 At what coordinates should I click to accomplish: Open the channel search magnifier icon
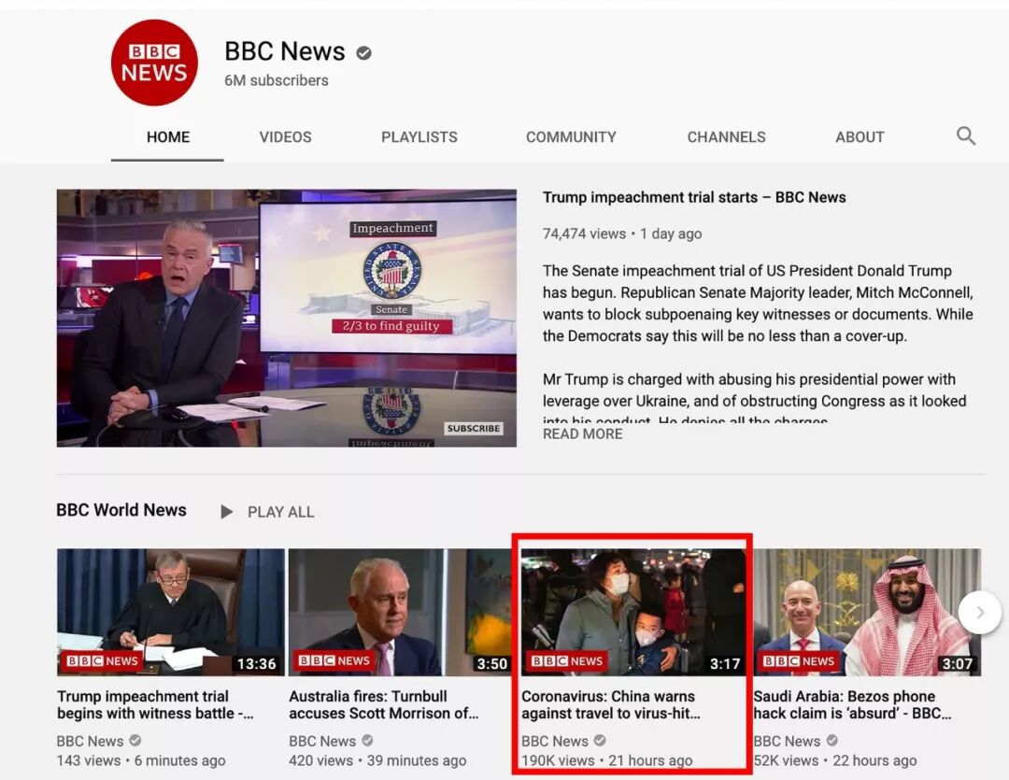click(x=966, y=135)
